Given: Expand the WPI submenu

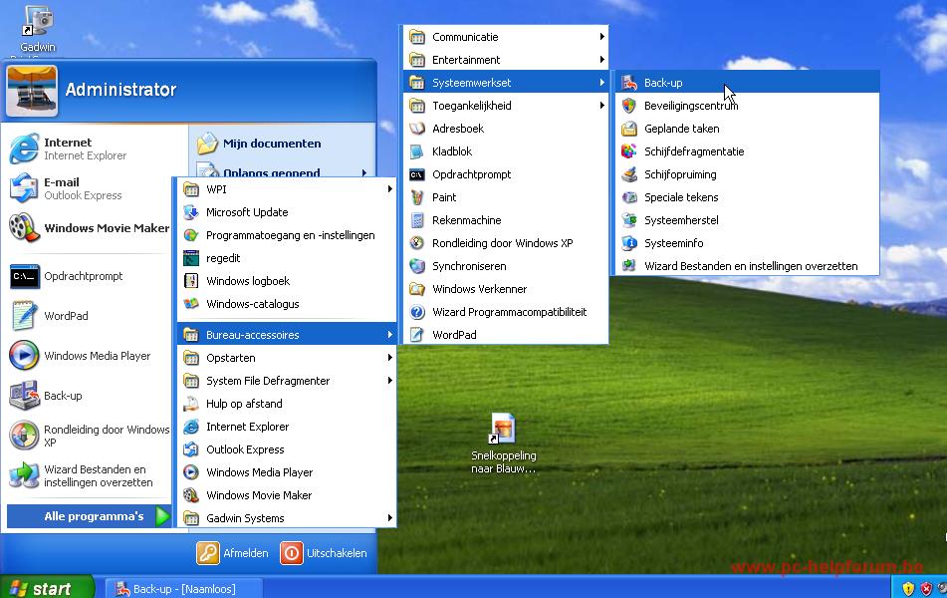Looking at the screenshot, I should click(x=287, y=189).
